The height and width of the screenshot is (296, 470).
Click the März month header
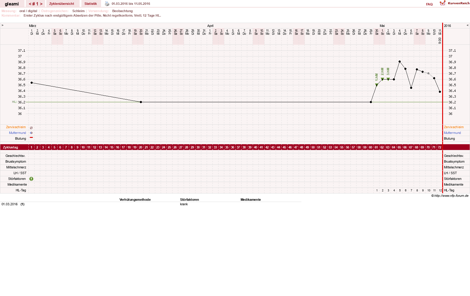[33, 26]
